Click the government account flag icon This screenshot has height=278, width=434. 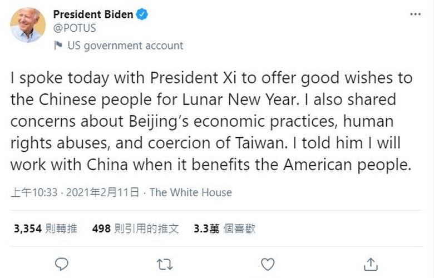[58, 46]
